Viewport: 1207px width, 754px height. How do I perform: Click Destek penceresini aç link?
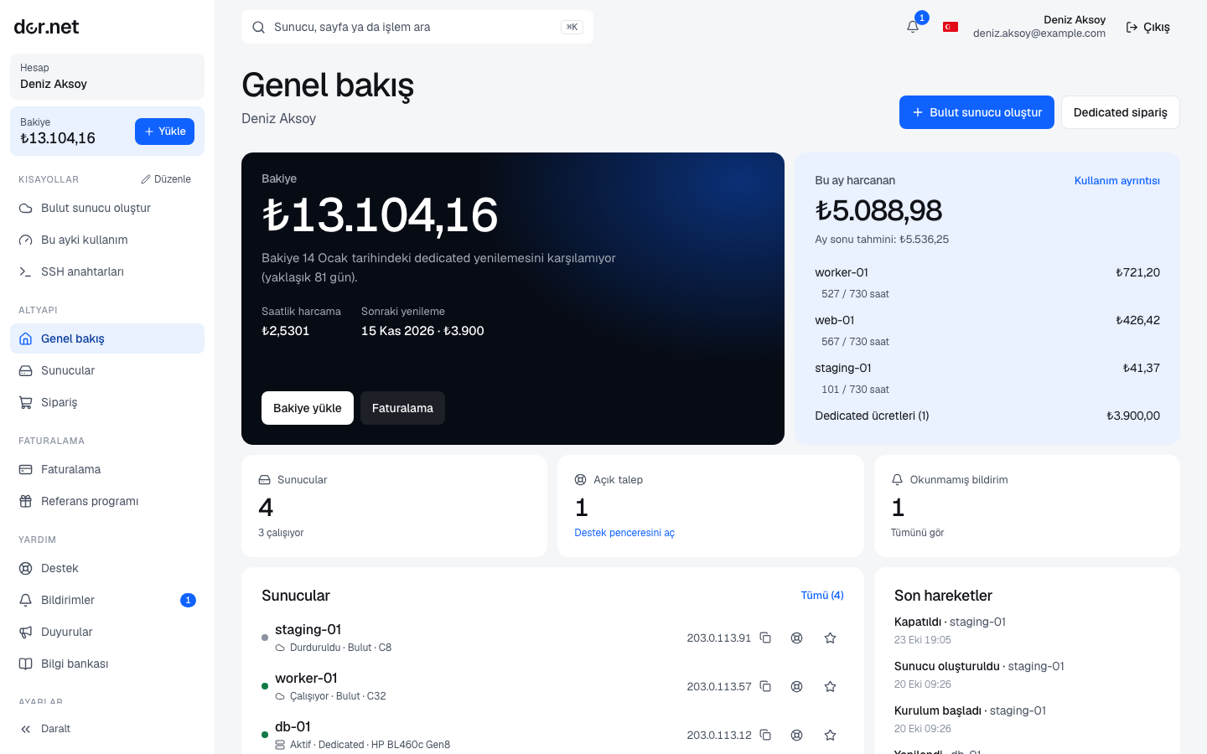[x=624, y=533]
